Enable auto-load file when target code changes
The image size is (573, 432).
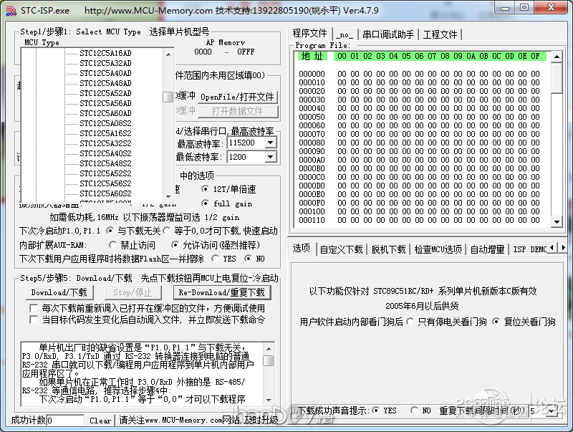(34, 320)
